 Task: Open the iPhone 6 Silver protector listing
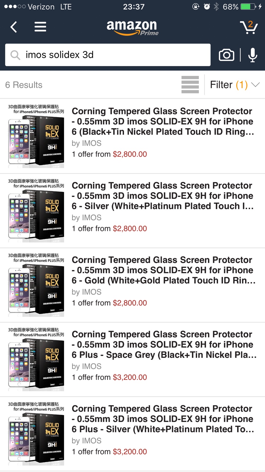[x=163, y=196]
